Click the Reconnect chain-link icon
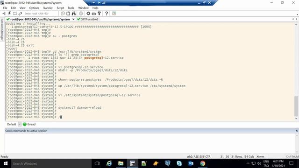Screen dimensions: 299x168 (x=20, y=14)
